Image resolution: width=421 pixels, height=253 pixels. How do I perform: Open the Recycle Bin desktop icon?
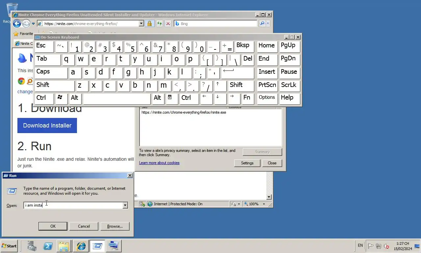pos(12,13)
